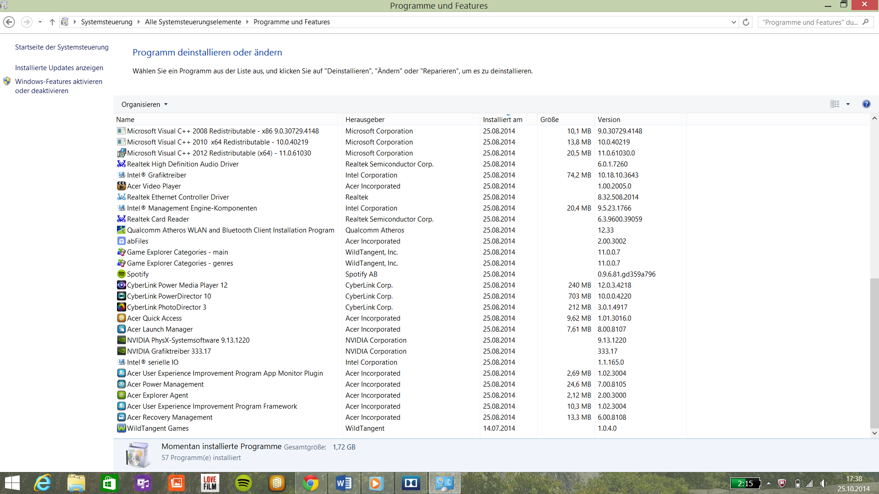Focus the Programme und Features search box
This screenshot has width=879, height=494.
(x=815, y=22)
